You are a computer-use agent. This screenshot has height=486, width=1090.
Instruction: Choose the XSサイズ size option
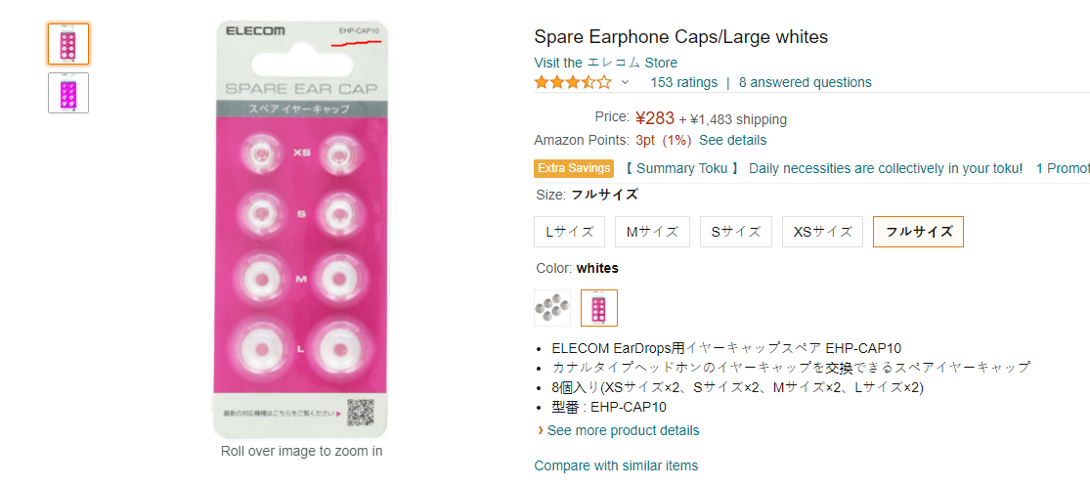[822, 232]
